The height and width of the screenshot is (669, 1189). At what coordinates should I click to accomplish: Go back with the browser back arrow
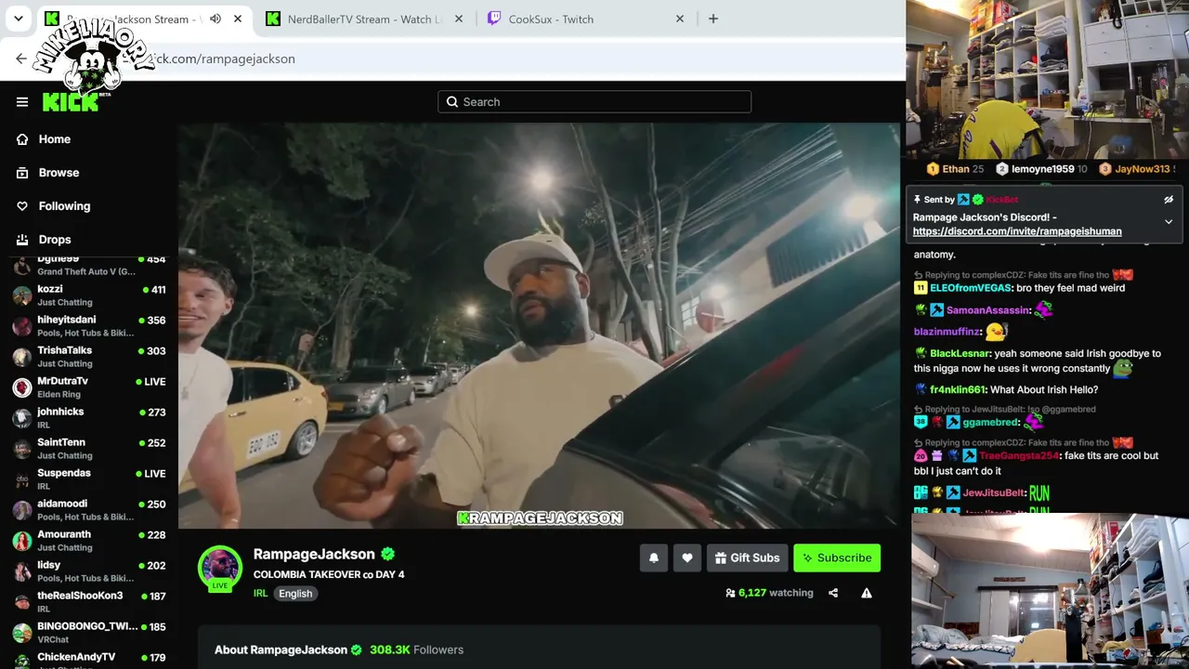pyautogui.click(x=21, y=59)
